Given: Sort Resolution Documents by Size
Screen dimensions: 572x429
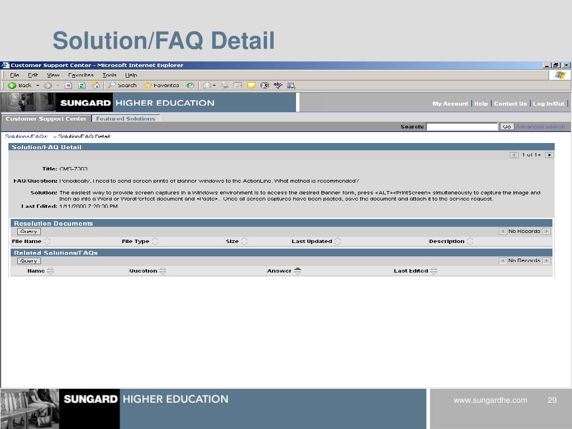Looking at the screenshot, I should coord(245,241).
